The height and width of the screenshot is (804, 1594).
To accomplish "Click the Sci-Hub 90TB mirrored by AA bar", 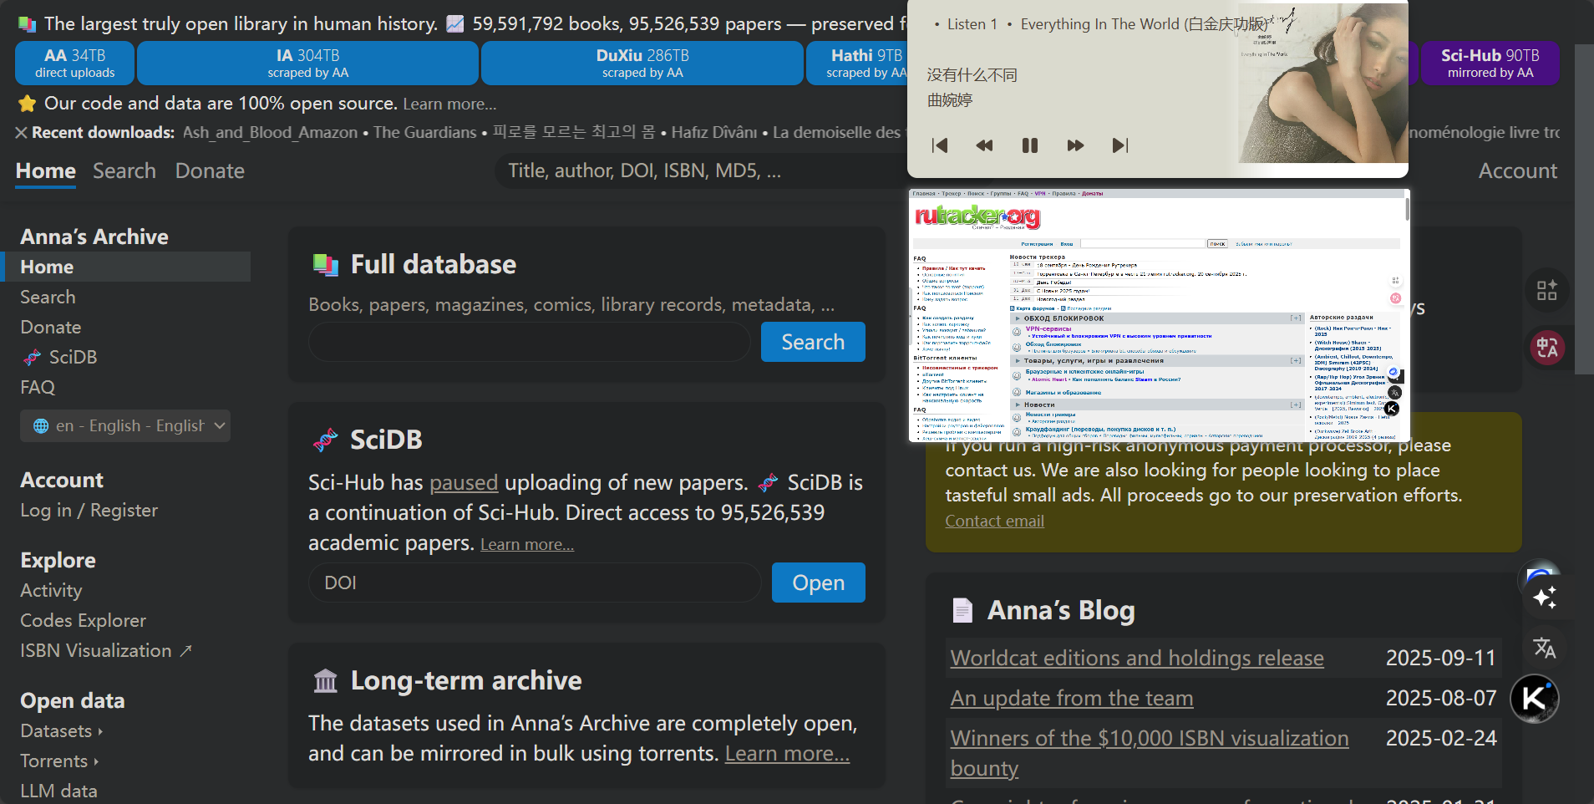I will (1490, 63).
